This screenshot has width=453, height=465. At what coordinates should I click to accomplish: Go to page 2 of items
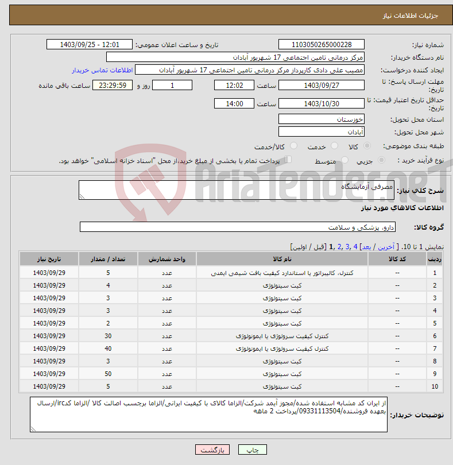pyautogui.click(x=339, y=247)
